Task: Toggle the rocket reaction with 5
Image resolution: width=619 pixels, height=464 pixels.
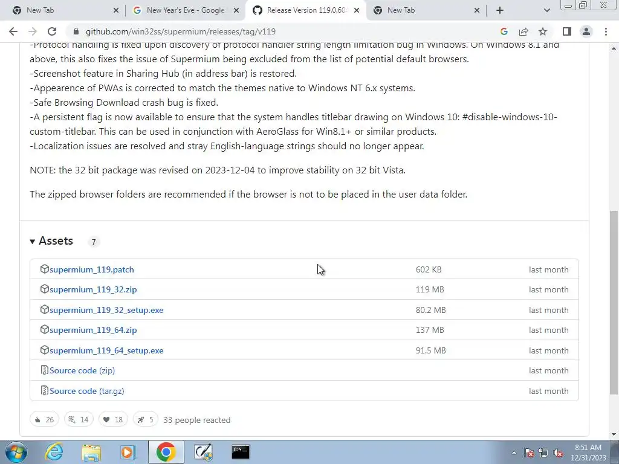Action: 145,419
